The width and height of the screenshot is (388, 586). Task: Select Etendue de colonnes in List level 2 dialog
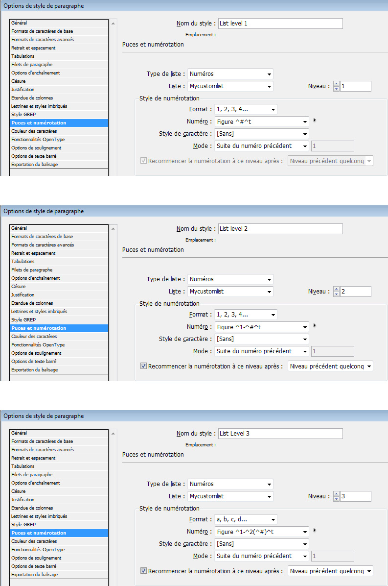(59, 303)
